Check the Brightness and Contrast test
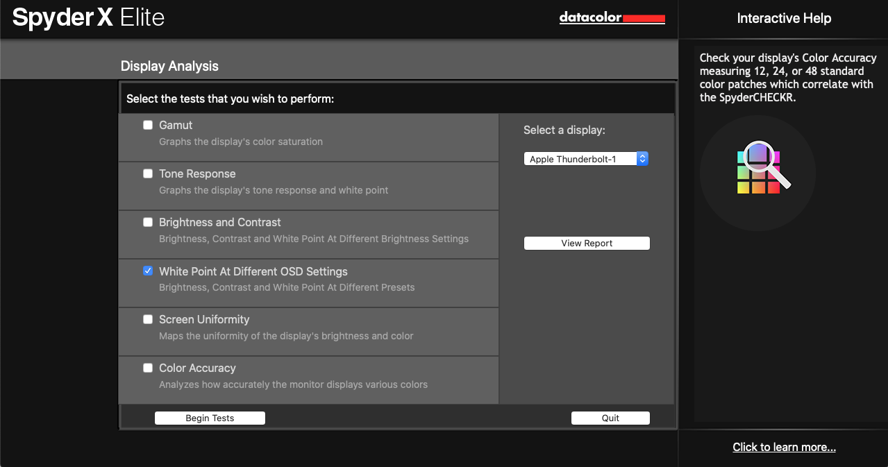This screenshot has width=888, height=467. click(148, 222)
